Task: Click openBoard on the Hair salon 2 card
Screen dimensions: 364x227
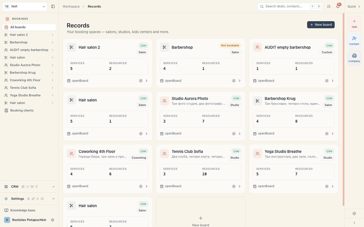Action: [78, 81]
